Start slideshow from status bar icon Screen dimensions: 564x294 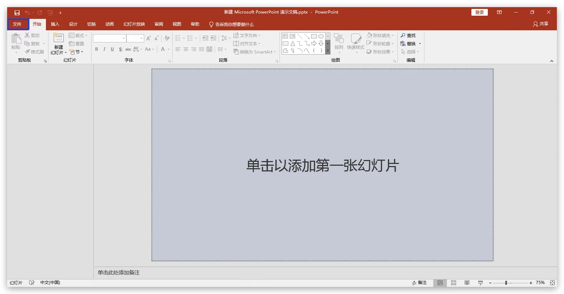click(x=480, y=283)
